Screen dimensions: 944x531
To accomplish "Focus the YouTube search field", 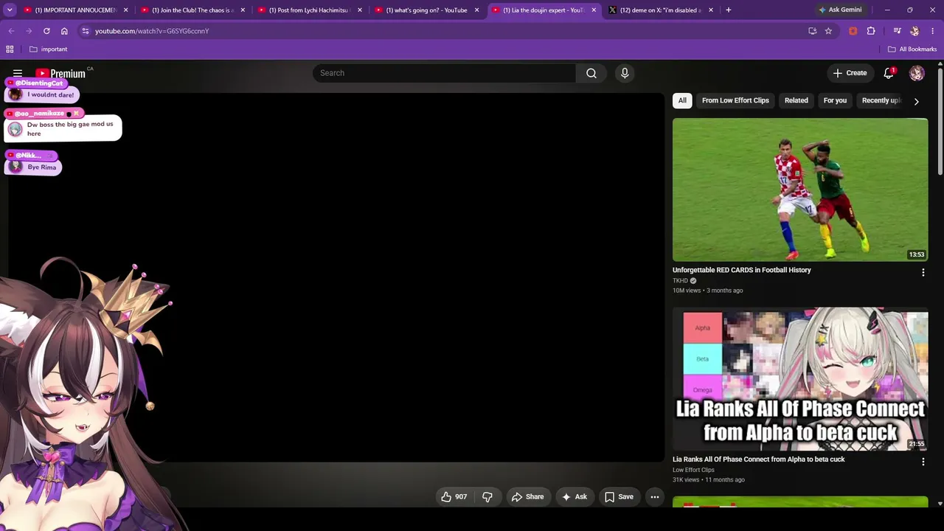I will [445, 73].
